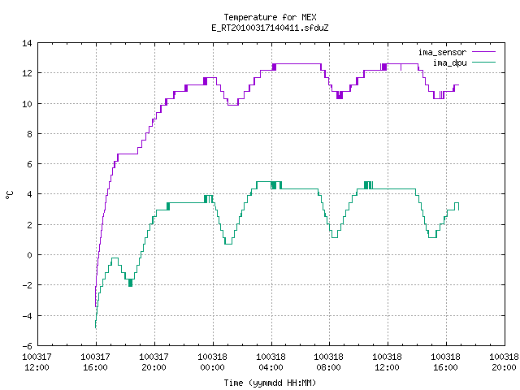Click x-axis tick label "100317 12:00"
520x390 pixels.
click(x=37, y=362)
